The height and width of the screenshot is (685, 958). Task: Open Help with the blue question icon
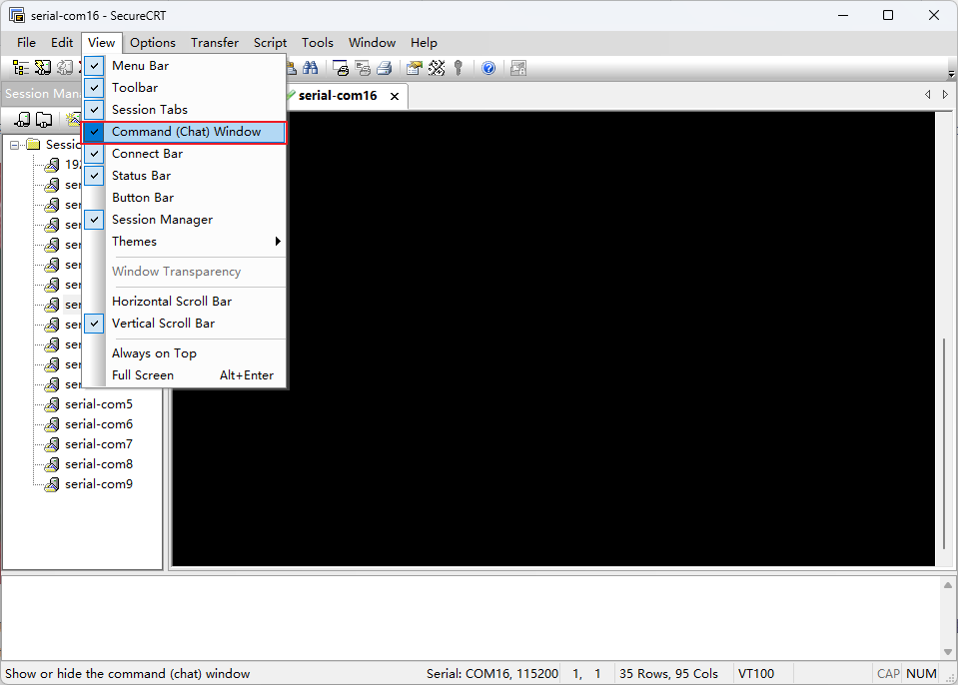coord(488,68)
